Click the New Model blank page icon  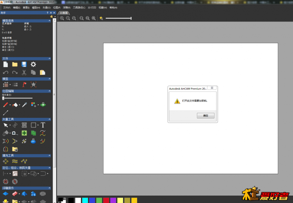5,64
